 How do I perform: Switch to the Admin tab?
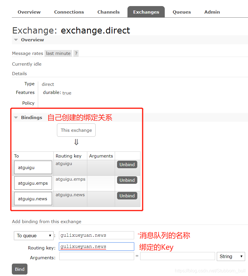(212, 12)
